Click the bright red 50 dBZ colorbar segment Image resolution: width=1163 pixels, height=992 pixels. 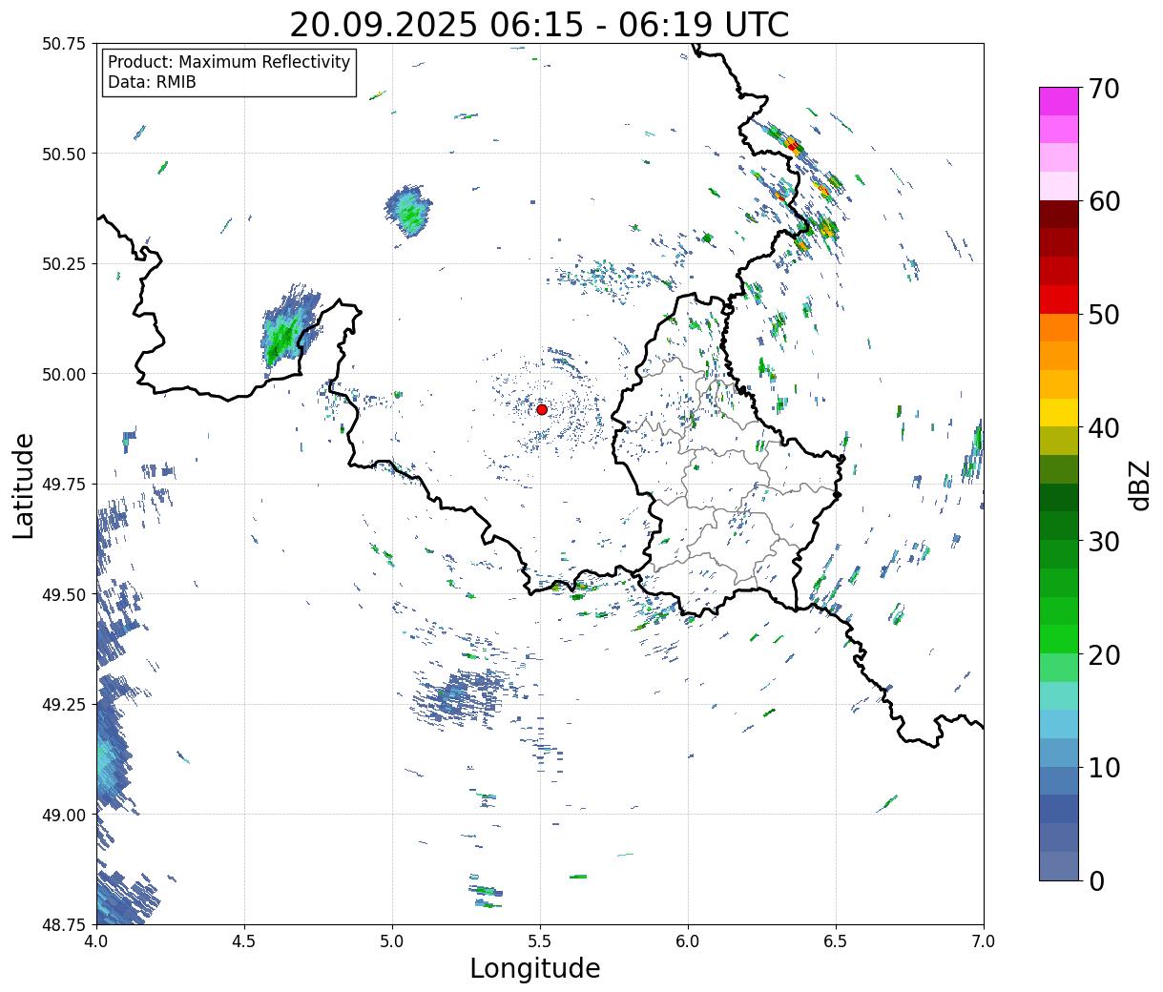[x=1059, y=300]
